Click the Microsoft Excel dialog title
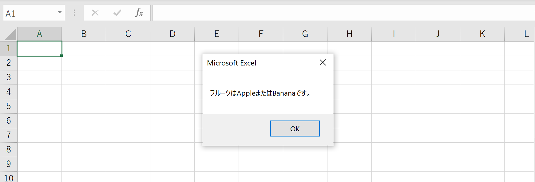This screenshot has width=535, height=182. click(232, 63)
